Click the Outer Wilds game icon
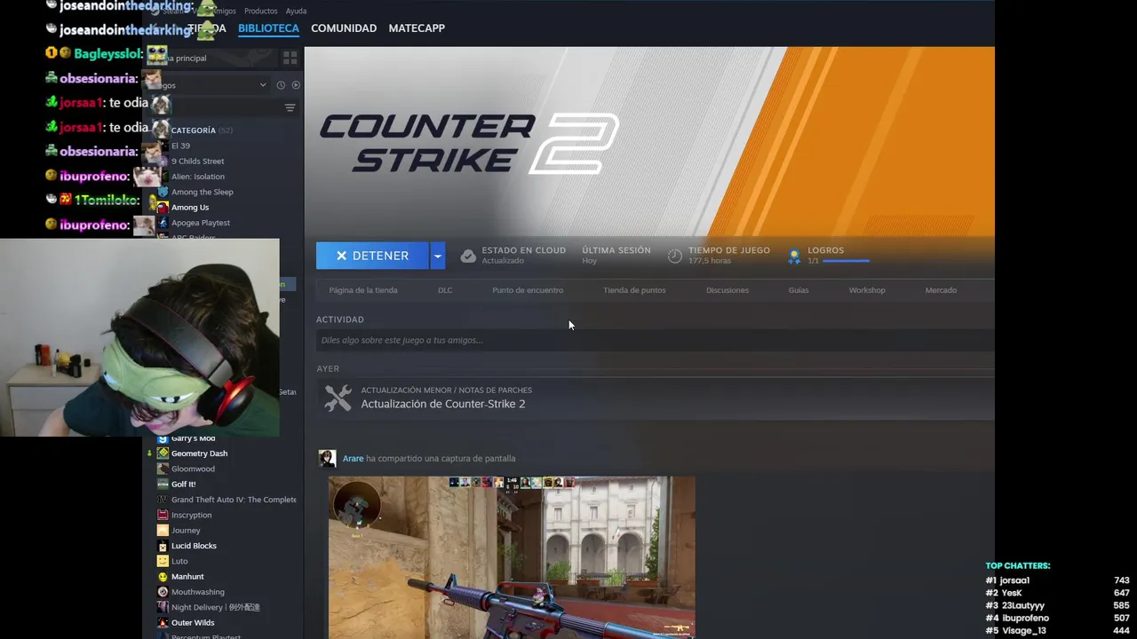The width and height of the screenshot is (1137, 639). (163, 623)
